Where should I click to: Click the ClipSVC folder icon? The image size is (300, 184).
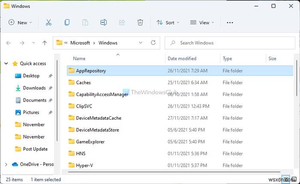72,106
